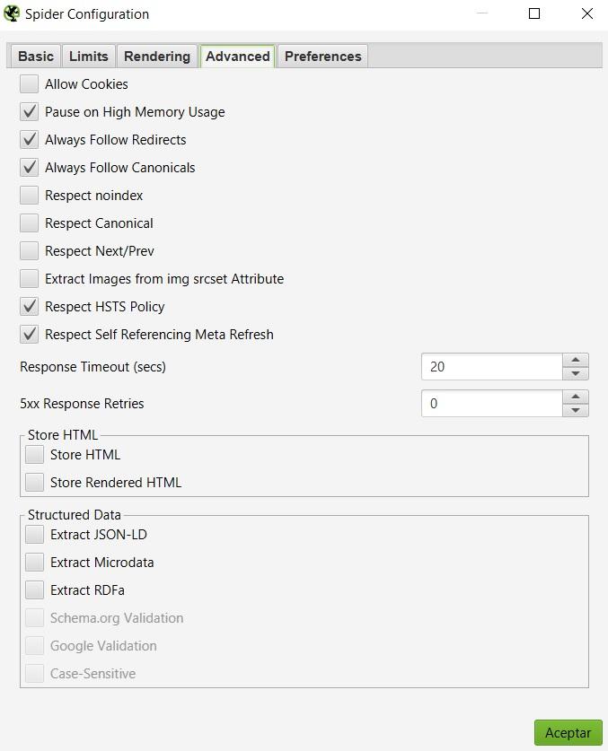This screenshot has height=751, width=608.
Task: Maximize the Spider Configuration window
Action: point(534,13)
